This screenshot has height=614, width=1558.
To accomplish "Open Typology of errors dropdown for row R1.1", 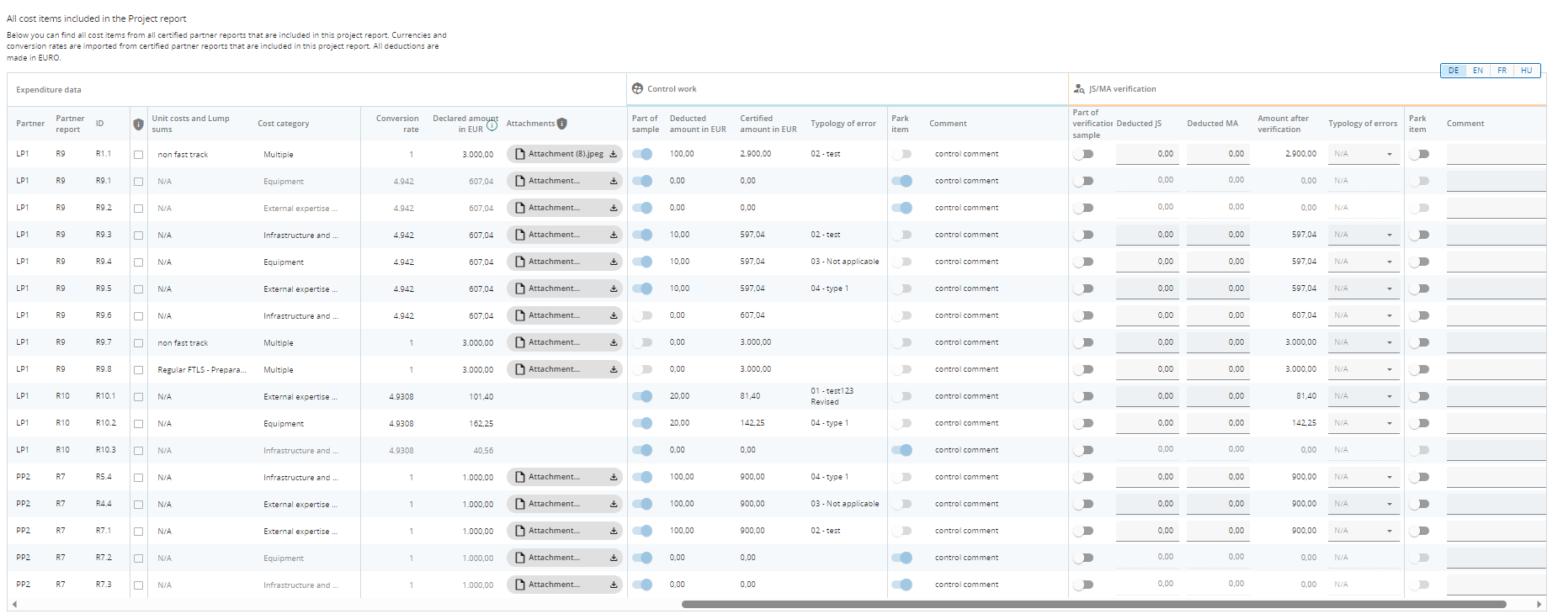I will coord(1389,154).
